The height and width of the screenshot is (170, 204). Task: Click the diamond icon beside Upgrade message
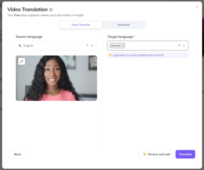[110, 55]
